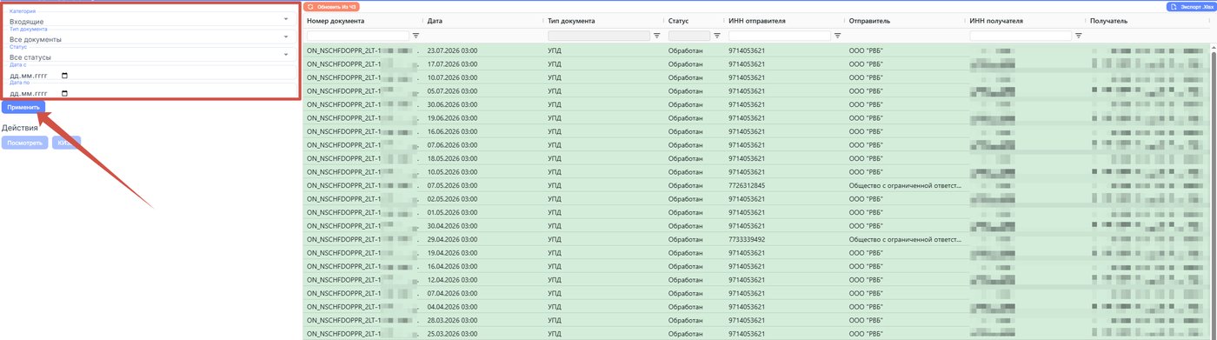The width and height of the screenshot is (1217, 340).
Task: Apply filters with Применить button
Action: tap(23, 107)
